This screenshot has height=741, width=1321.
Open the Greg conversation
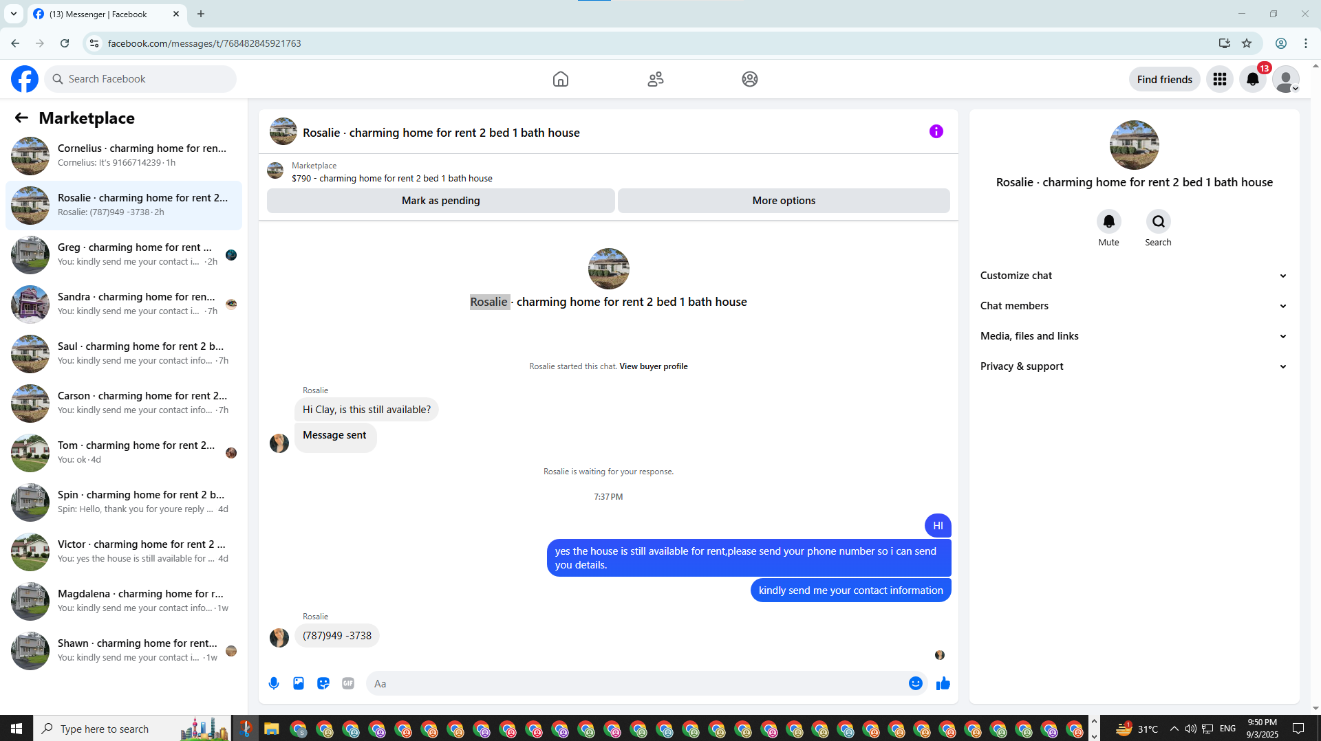[124, 255]
